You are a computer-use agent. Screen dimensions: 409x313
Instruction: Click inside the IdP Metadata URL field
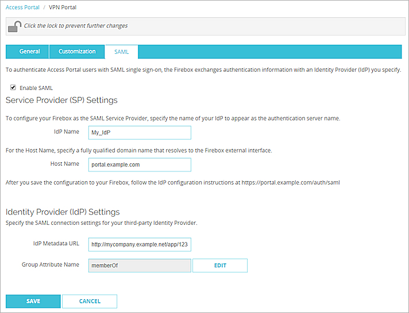140,244
